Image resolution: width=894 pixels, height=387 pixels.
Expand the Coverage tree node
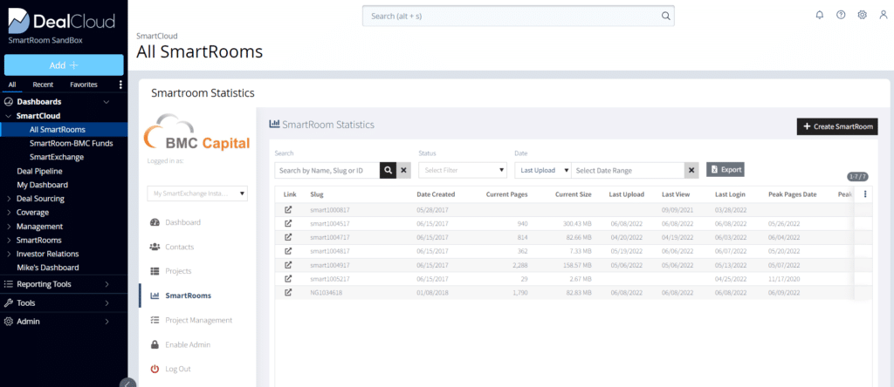pos(9,213)
